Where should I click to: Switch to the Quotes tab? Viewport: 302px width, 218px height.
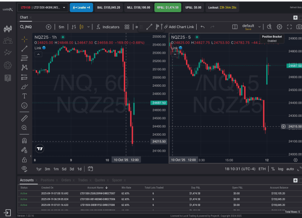click(100, 180)
